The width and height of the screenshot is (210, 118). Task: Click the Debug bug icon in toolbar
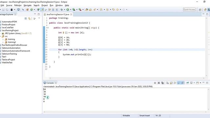[61, 10]
